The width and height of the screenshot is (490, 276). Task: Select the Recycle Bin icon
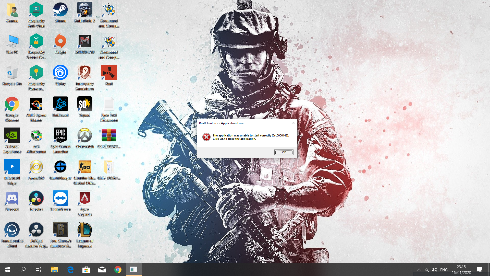pos(12,73)
